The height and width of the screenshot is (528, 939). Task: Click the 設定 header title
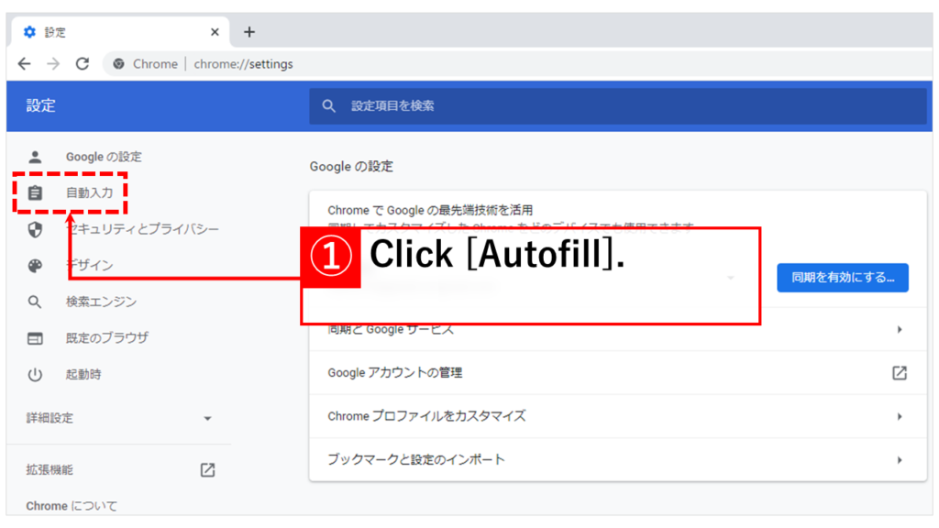click(40, 106)
